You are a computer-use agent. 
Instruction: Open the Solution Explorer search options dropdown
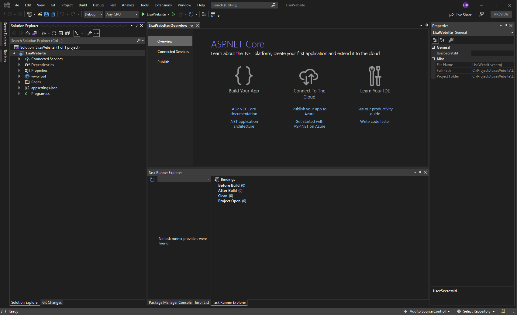(143, 40)
